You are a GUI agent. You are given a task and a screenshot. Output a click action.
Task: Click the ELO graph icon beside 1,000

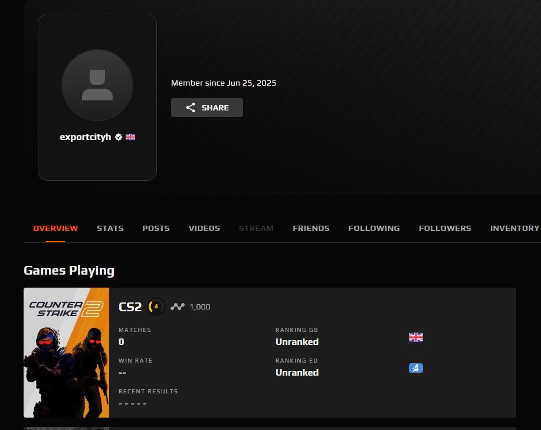(x=178, y=307)
